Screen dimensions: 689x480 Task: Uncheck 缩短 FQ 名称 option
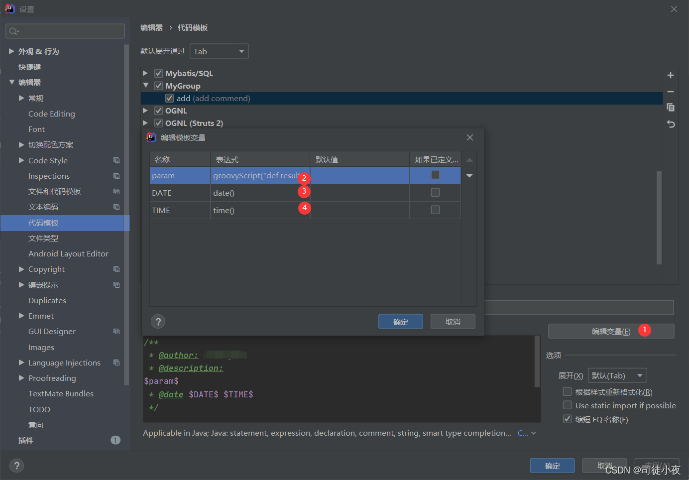point(567,419)
